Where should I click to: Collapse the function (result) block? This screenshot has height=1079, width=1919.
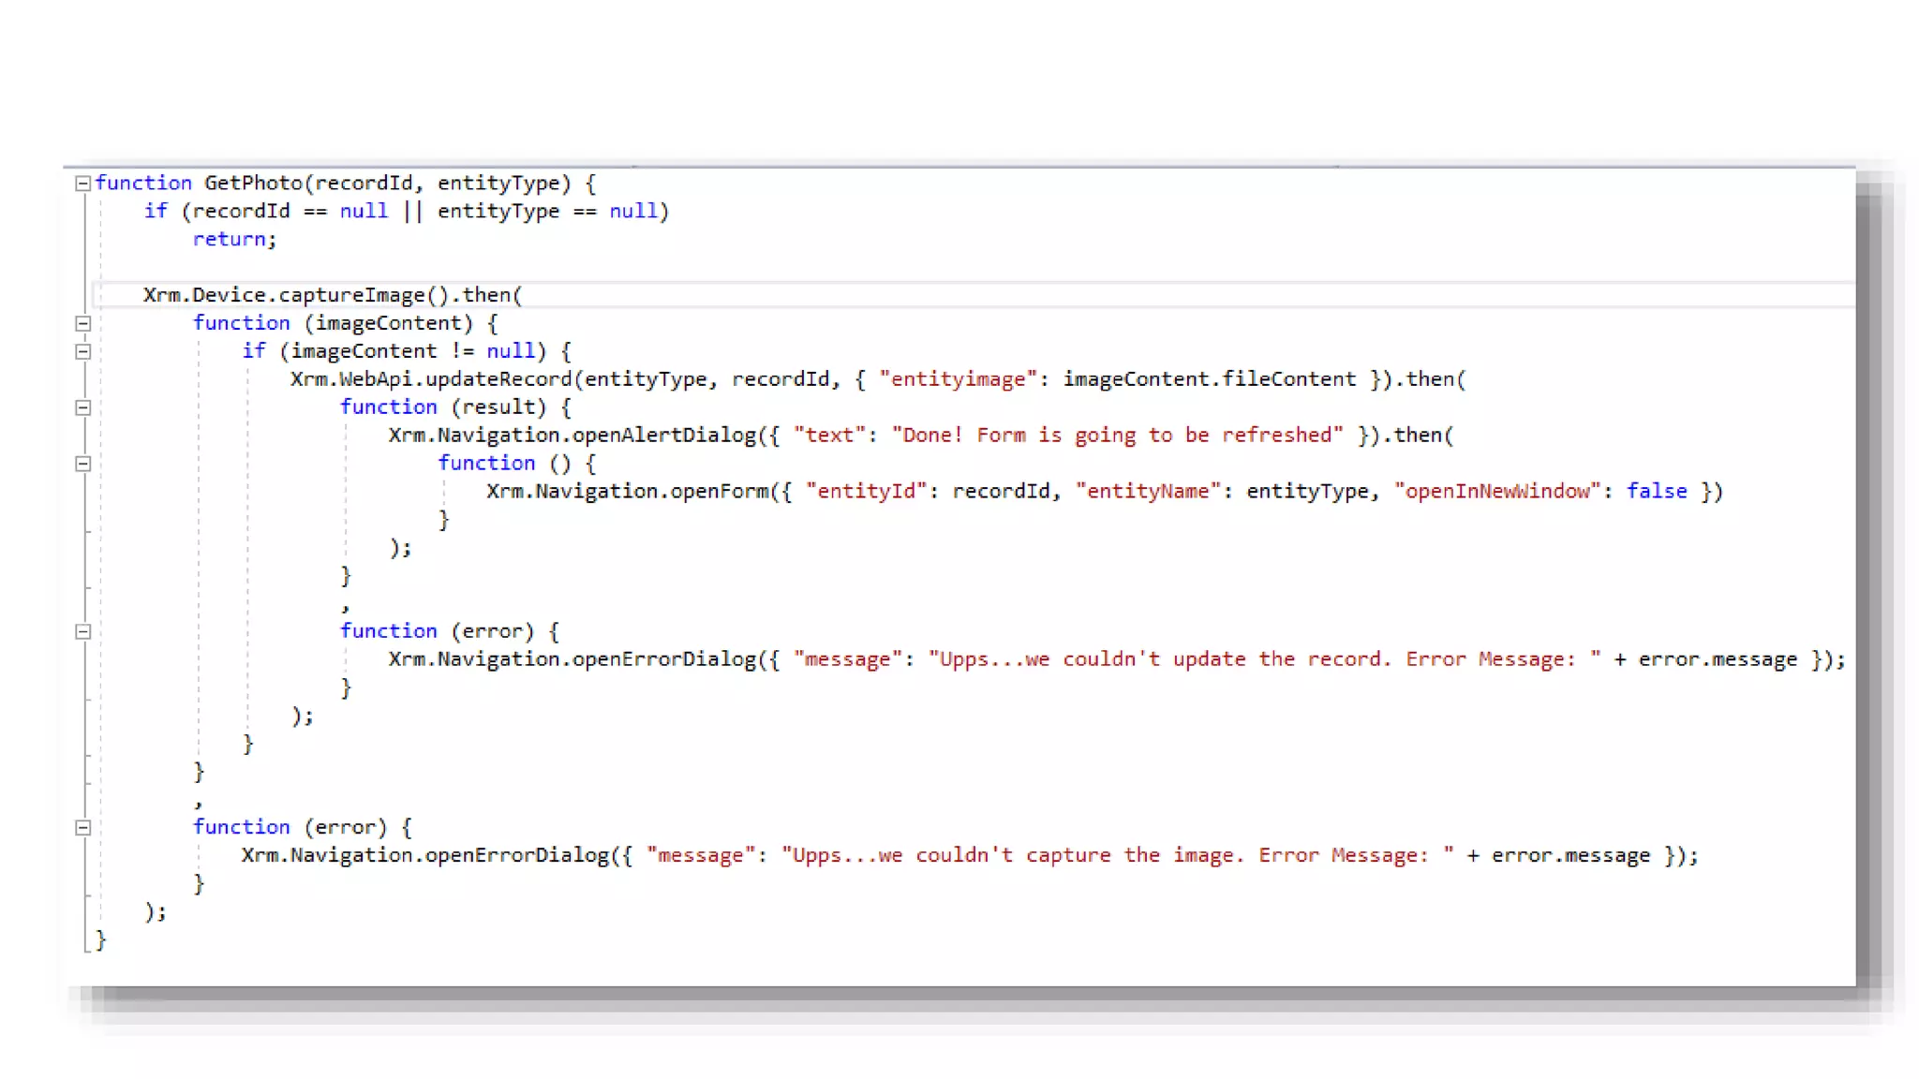82,408
